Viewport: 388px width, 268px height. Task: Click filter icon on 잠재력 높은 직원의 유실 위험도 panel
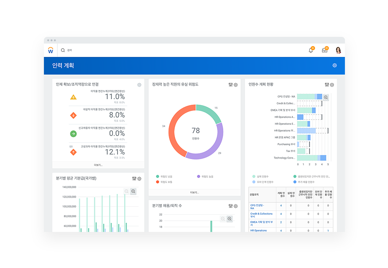pyautogui.click(x=230, y=85)
